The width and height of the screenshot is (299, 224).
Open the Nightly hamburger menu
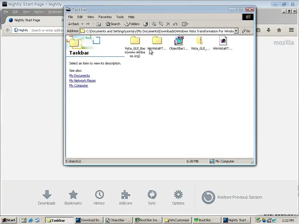(x=291, y=30)
